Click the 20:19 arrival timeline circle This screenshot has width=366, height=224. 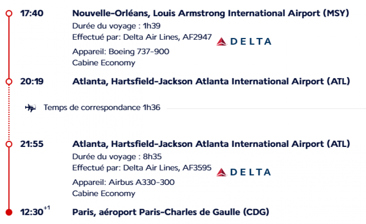(x=9, y=81)
